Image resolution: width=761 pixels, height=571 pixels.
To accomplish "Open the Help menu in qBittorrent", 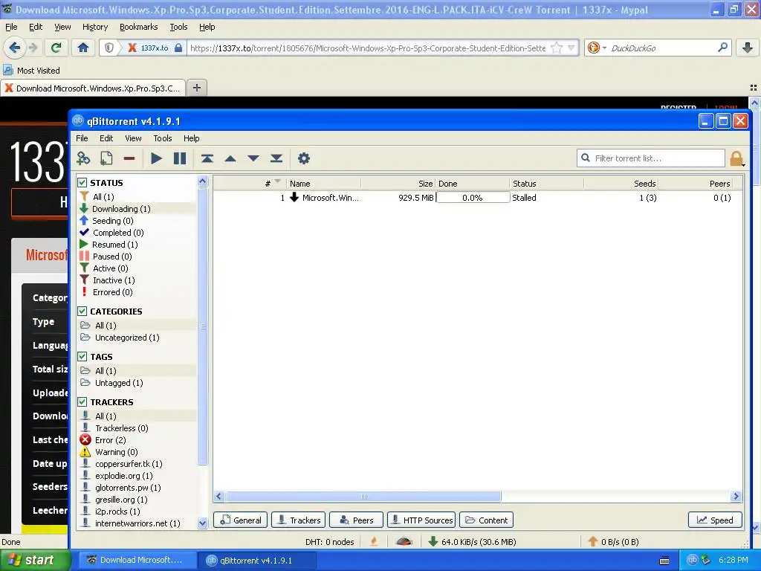I will [x=191, y=138].
